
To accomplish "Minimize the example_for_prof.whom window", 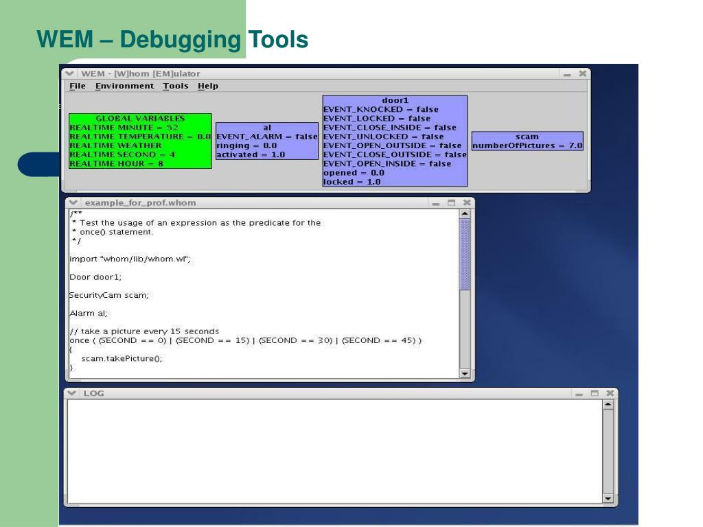I will click(435, 203).
